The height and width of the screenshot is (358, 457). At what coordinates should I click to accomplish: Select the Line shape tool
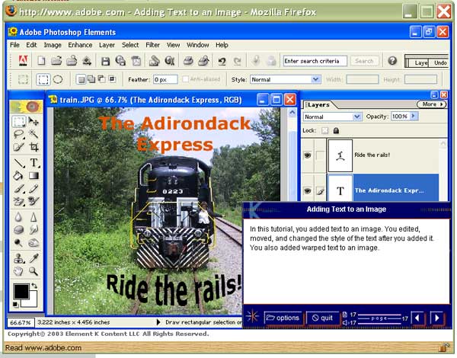19,163
